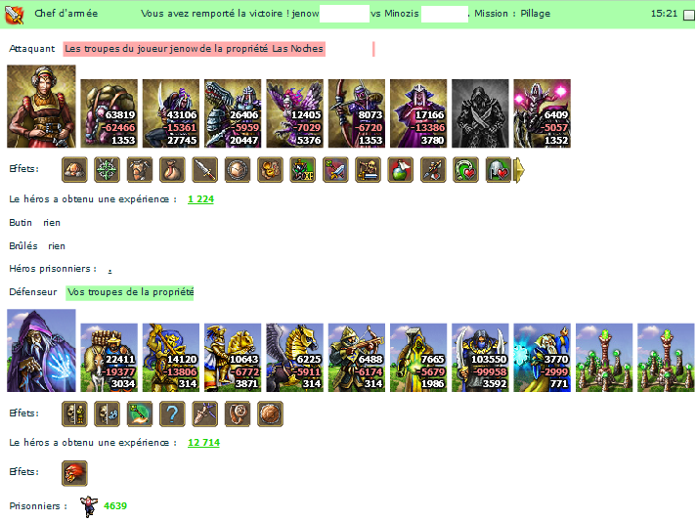Click the defender troop showing 103550 units
The image size is (697, 522).
pyautogui.click(x=480, y=358)
